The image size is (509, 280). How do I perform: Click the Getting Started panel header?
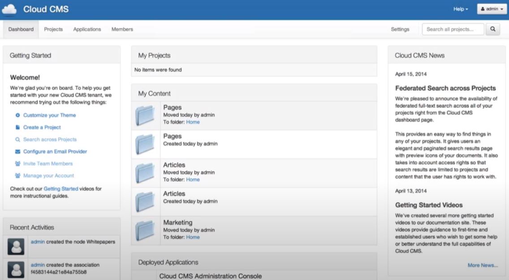pos(62,55)
